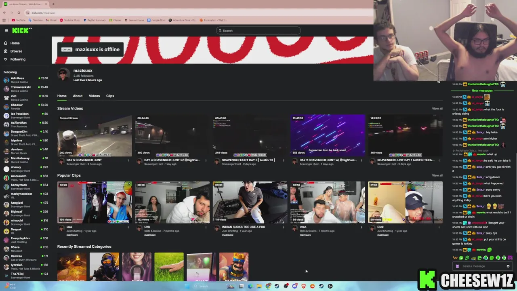Open the PayPal Summary bookmark
The height and width of the screenshot is (291, 517).
click(x=94, y=20)
